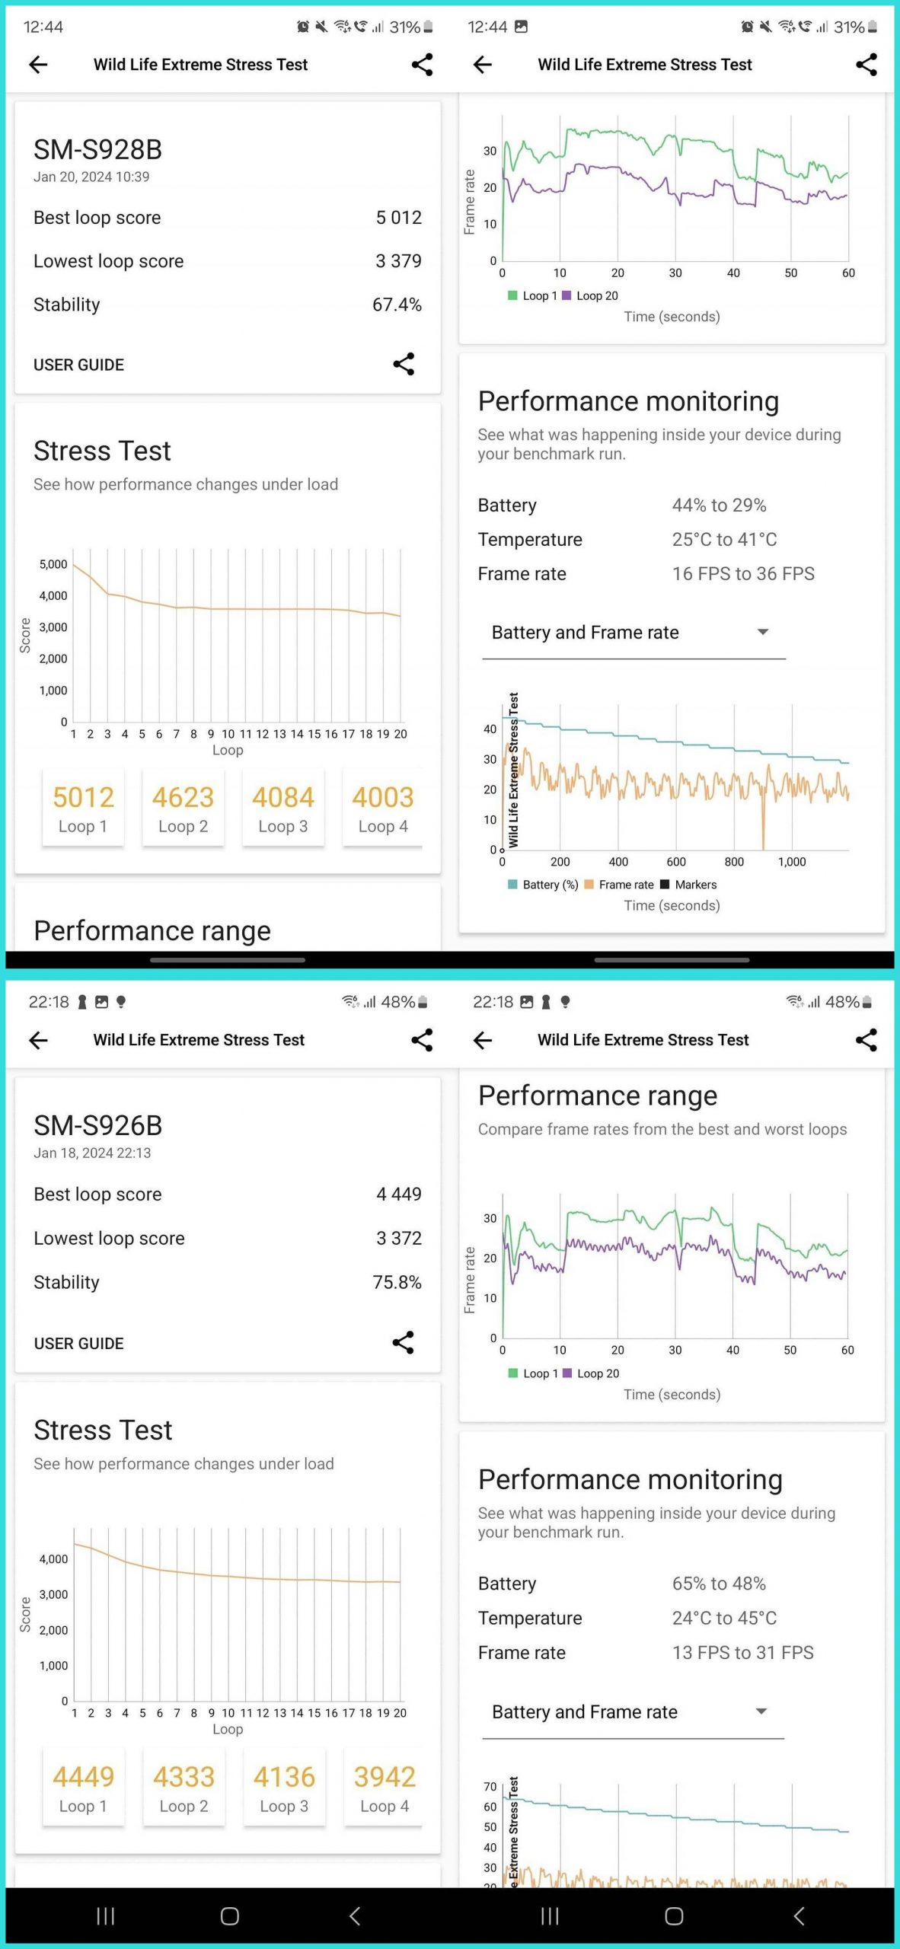Image resolution: width=900 pixels, height=1949 pixels.
Task: Tap temperature reading 25°C to 41°C
Action: pyautogui.click(x=724, y=540)
